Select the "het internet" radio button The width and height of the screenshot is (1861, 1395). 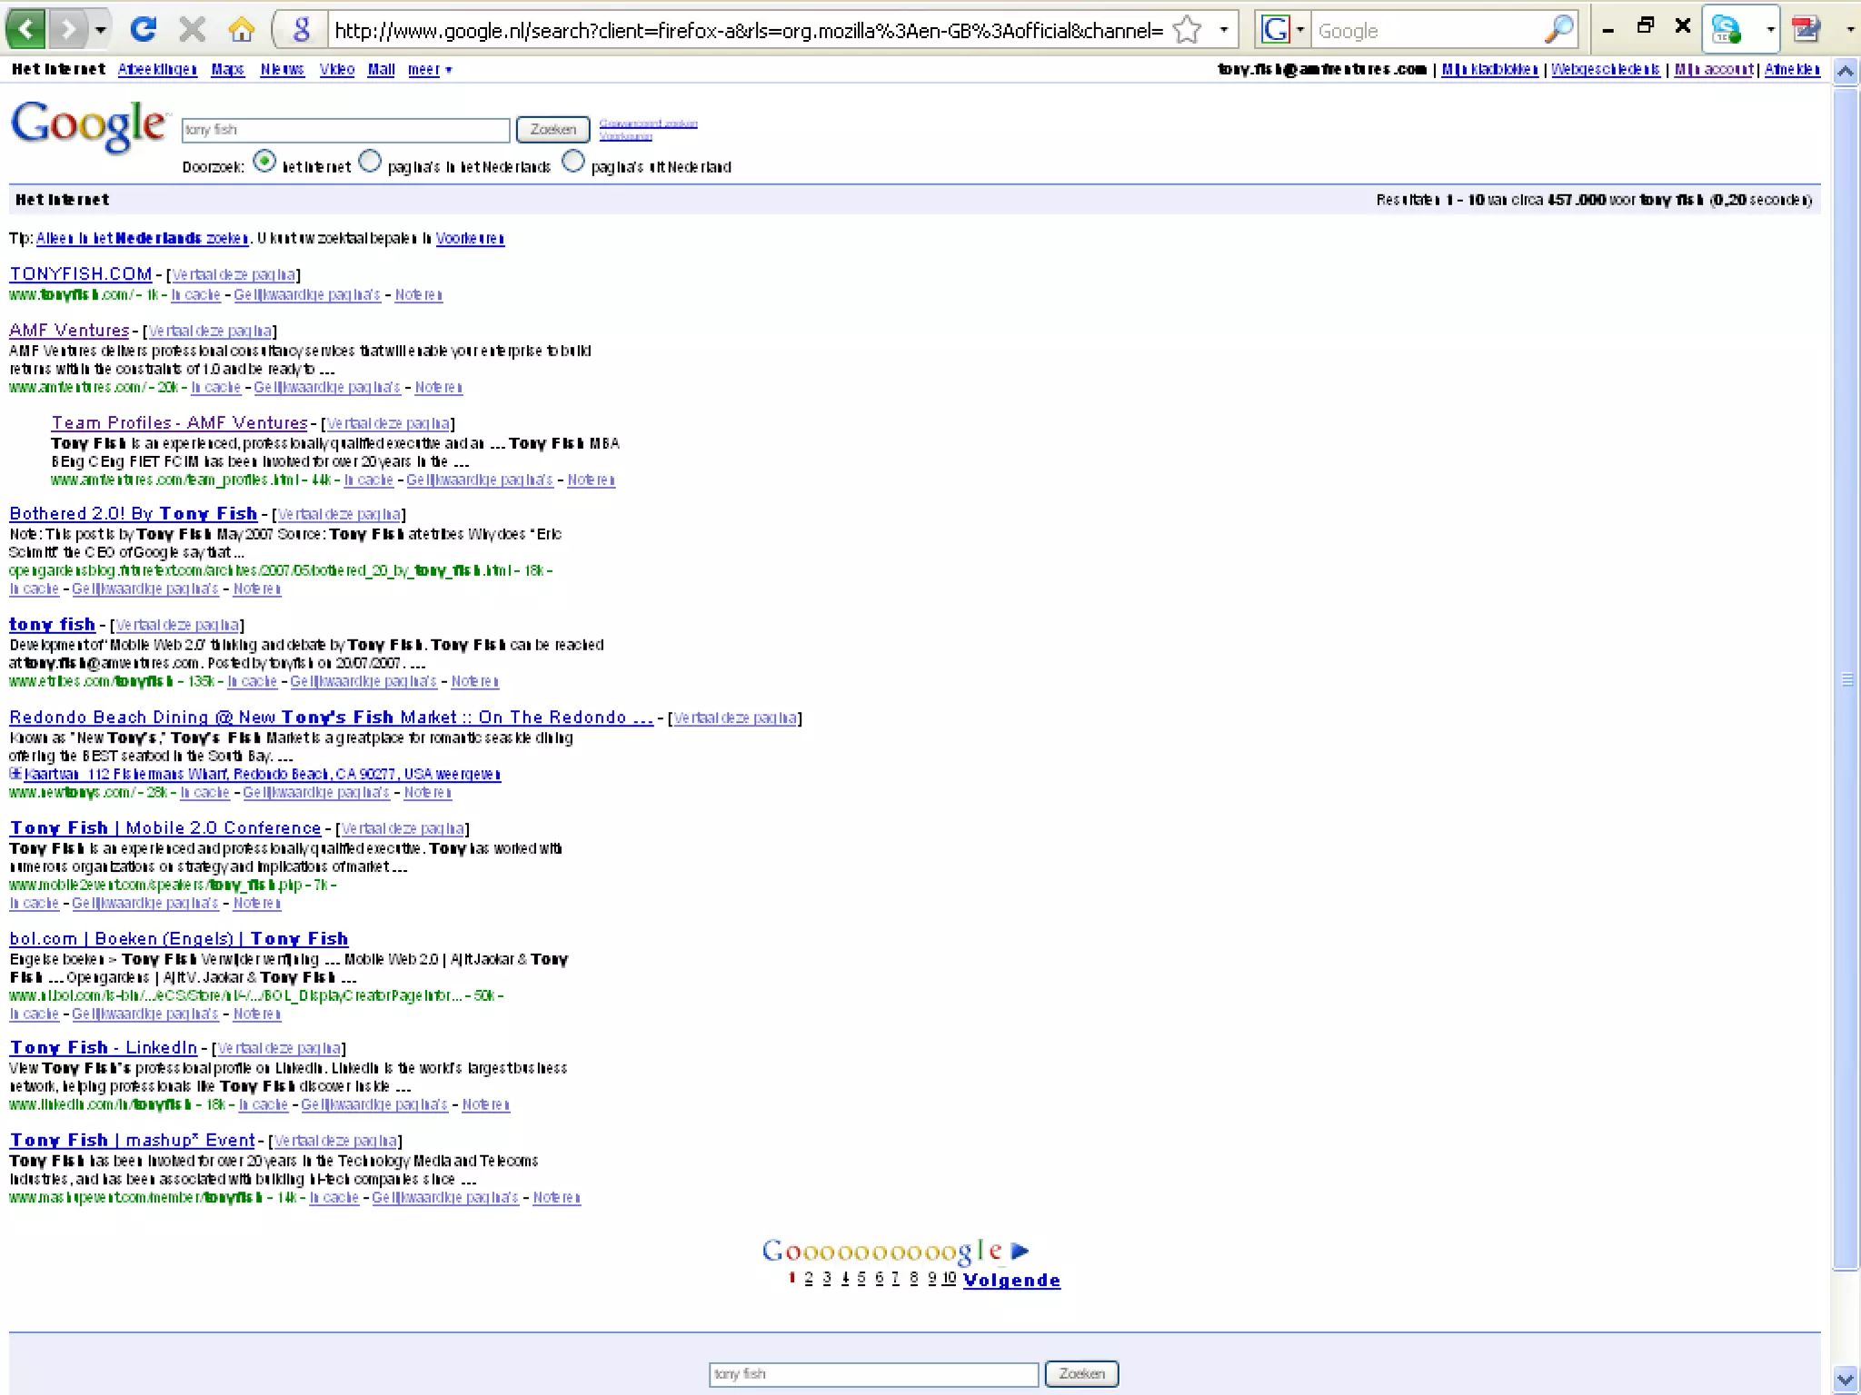click(264, 163)
